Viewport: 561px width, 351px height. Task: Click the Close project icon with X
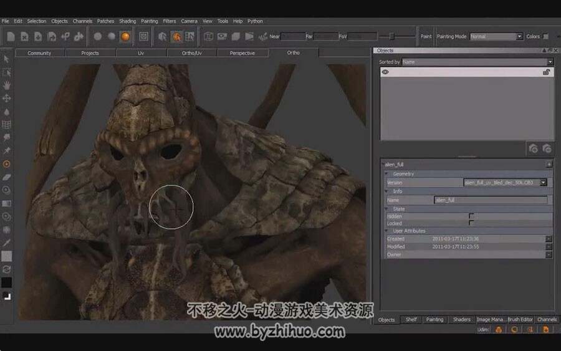[x=24, y=37]
